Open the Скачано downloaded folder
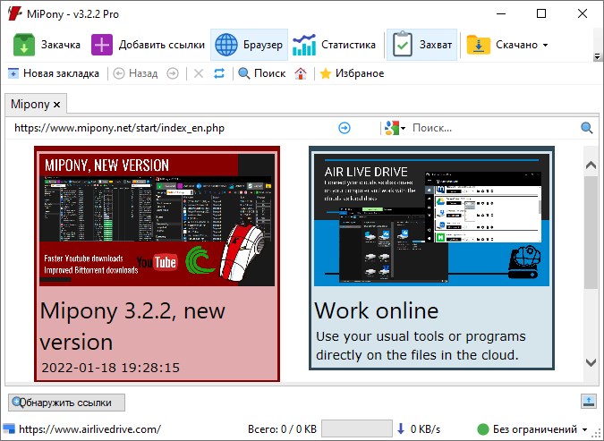The image size is (604, 441). pyautogui.click(x=502, y=45)
